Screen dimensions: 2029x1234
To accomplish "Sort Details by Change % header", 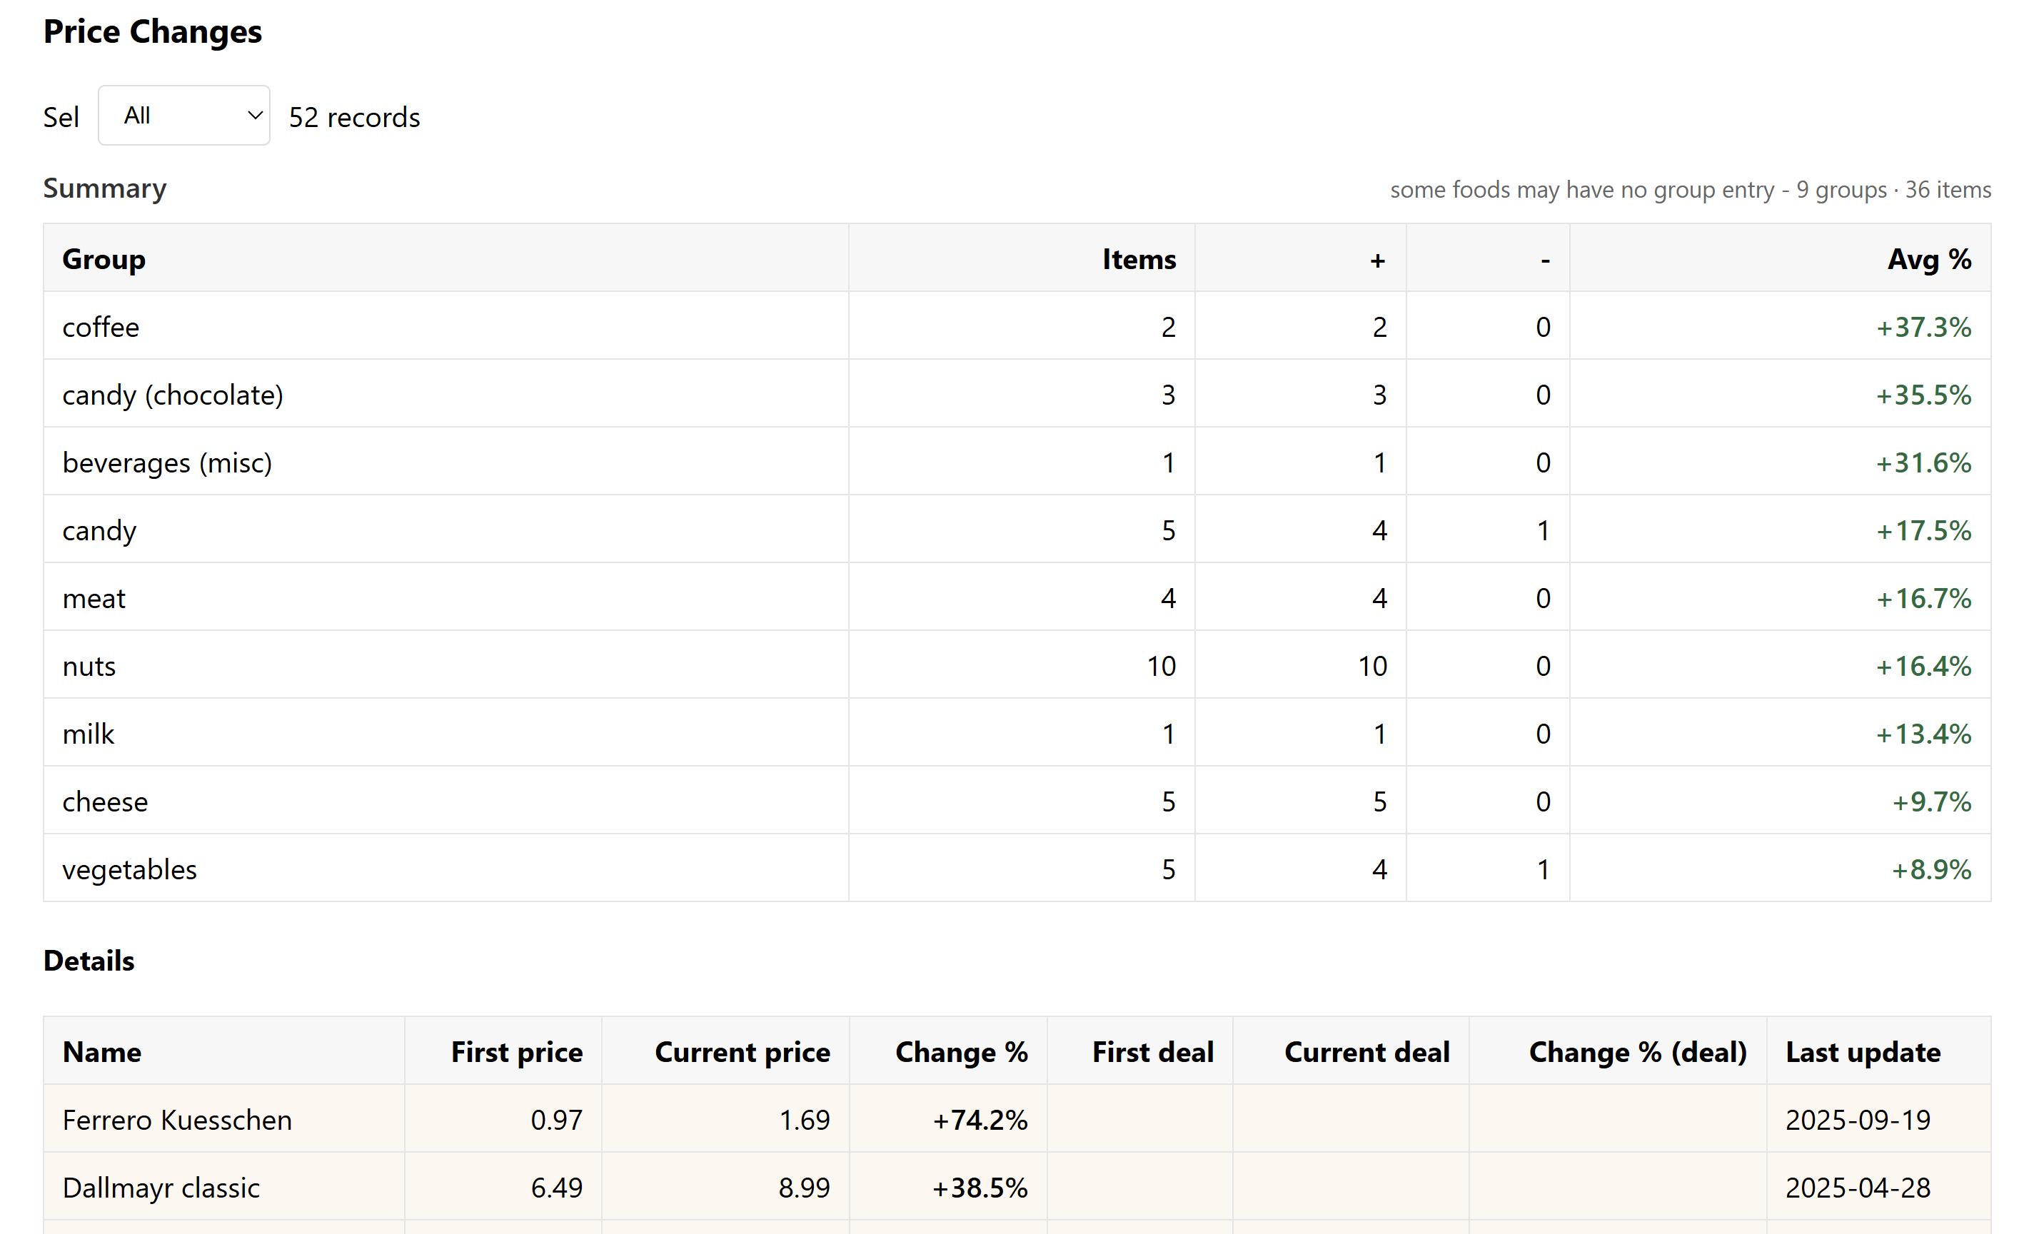I will point(960,1052).
